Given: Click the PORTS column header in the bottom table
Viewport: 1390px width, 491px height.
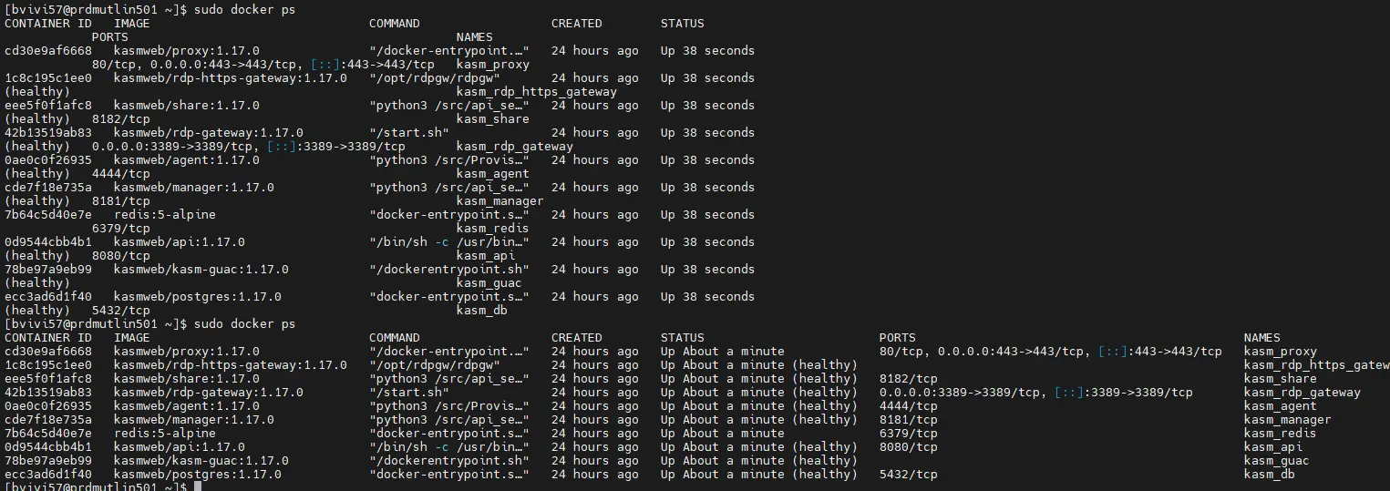Looking at the screenshot, I should pos(897,337).
